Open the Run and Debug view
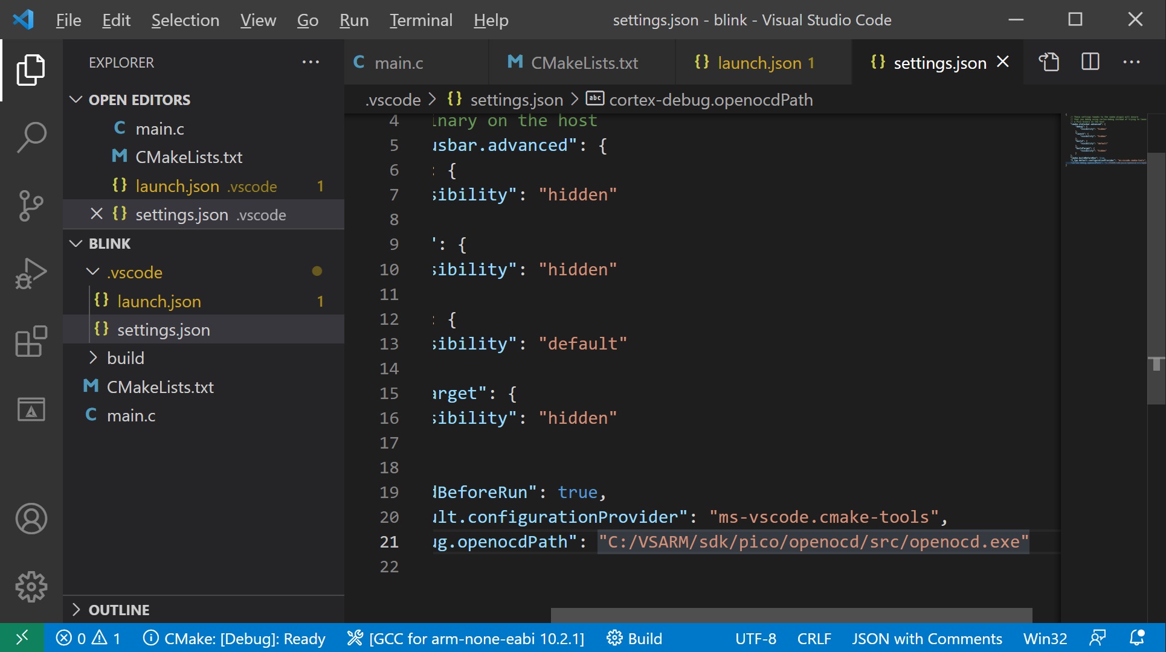The height and width of the screenshot is (652, 1166). [31, 273]
